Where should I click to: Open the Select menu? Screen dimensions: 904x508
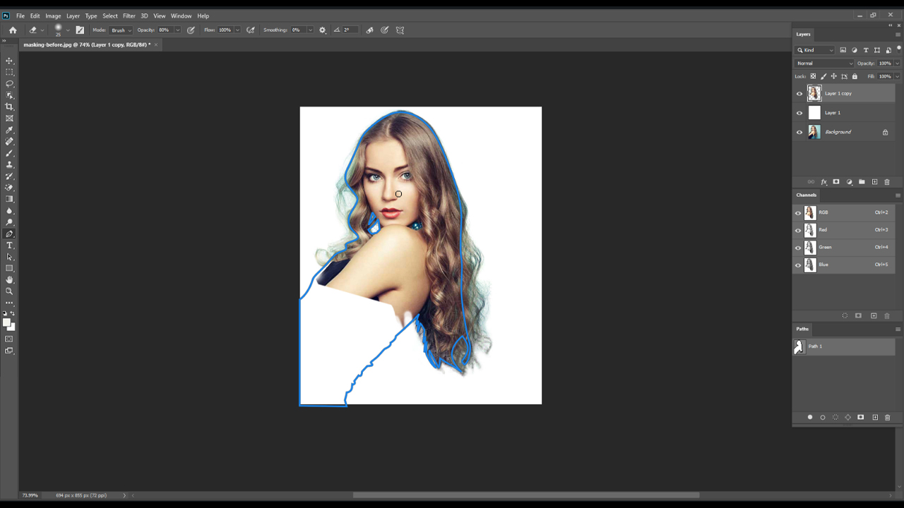(x=110, y=16)
